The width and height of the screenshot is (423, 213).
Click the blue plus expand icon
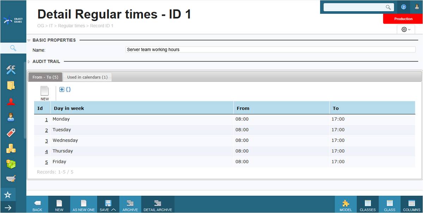click(62, 90)
